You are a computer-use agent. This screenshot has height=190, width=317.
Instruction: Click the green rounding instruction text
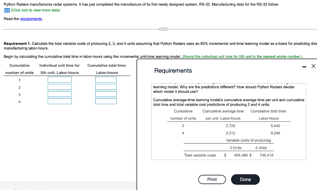tap(242, 57)
